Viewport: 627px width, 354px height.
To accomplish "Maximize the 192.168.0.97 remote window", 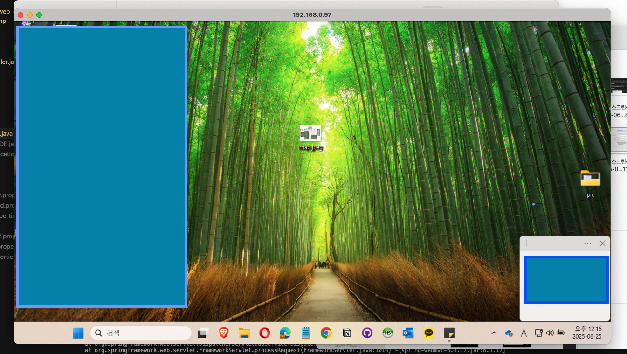I will (x=39, y=15).
